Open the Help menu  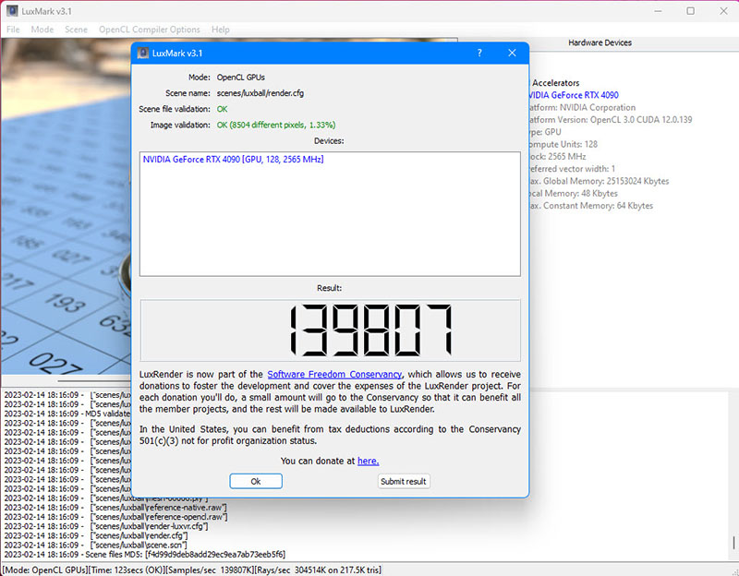click(x=220, y=30)
